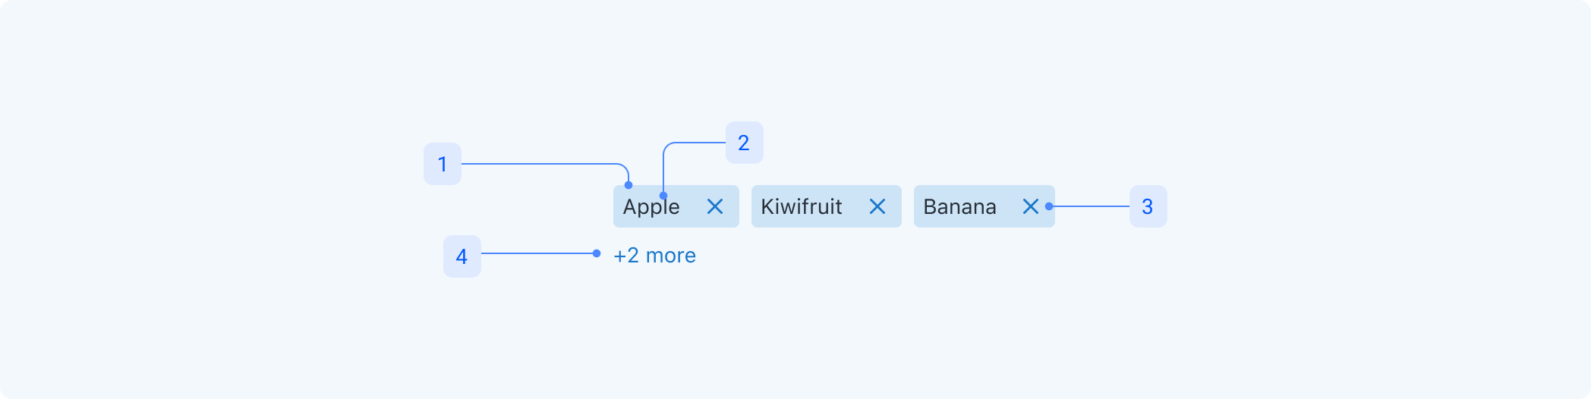Screen dimensions: 1591x399
Task: Click the callout dot left of "+2 more"
Action: [x=597, y=253]
